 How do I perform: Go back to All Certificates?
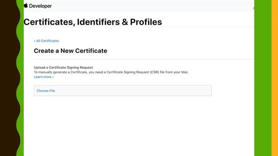coord(46,41)
